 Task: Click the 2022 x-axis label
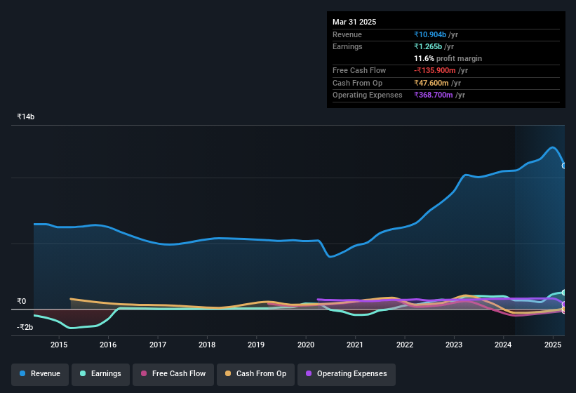click(x=404, y=345)
